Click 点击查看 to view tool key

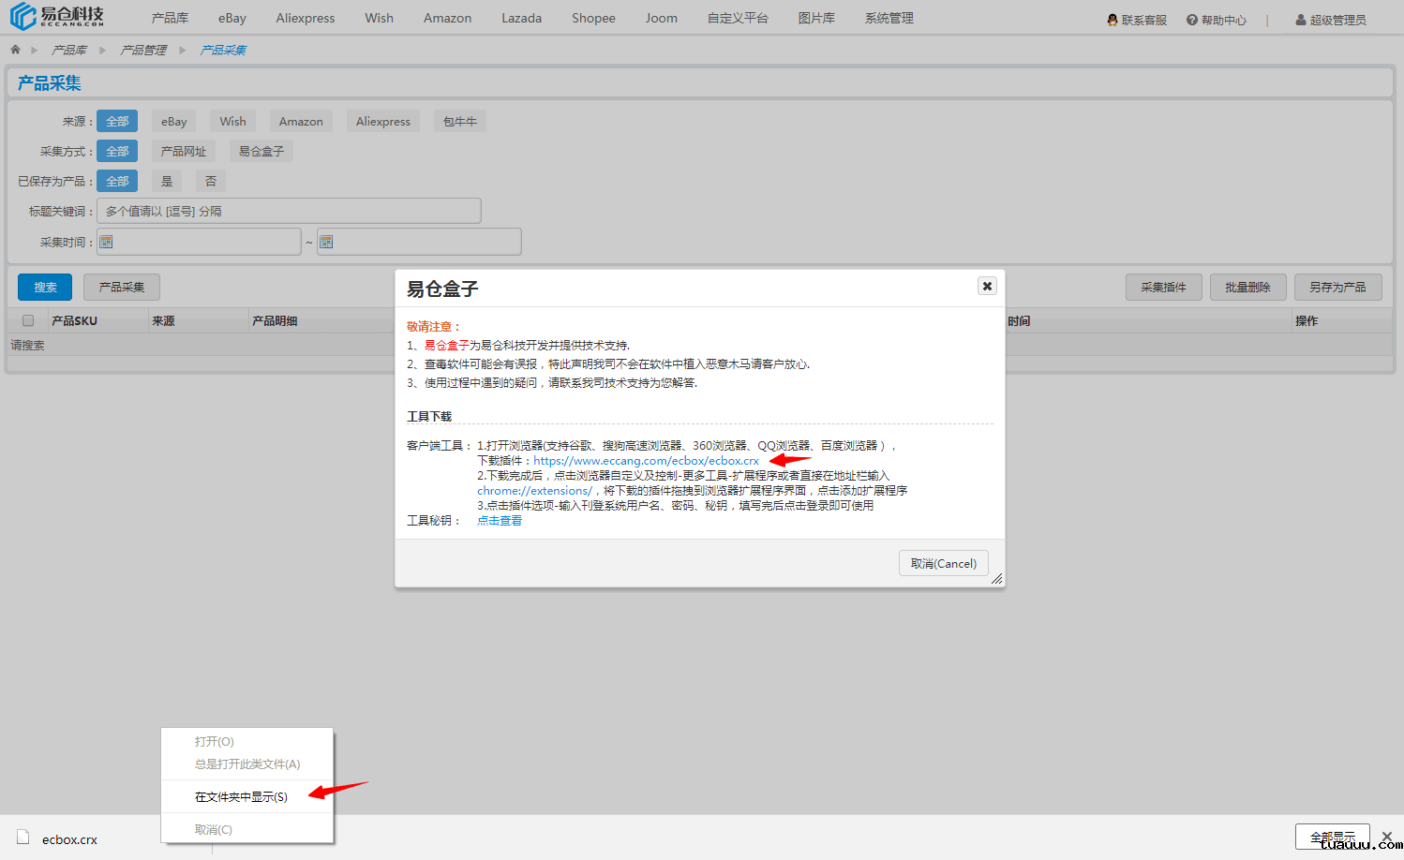tap(500, 521)
